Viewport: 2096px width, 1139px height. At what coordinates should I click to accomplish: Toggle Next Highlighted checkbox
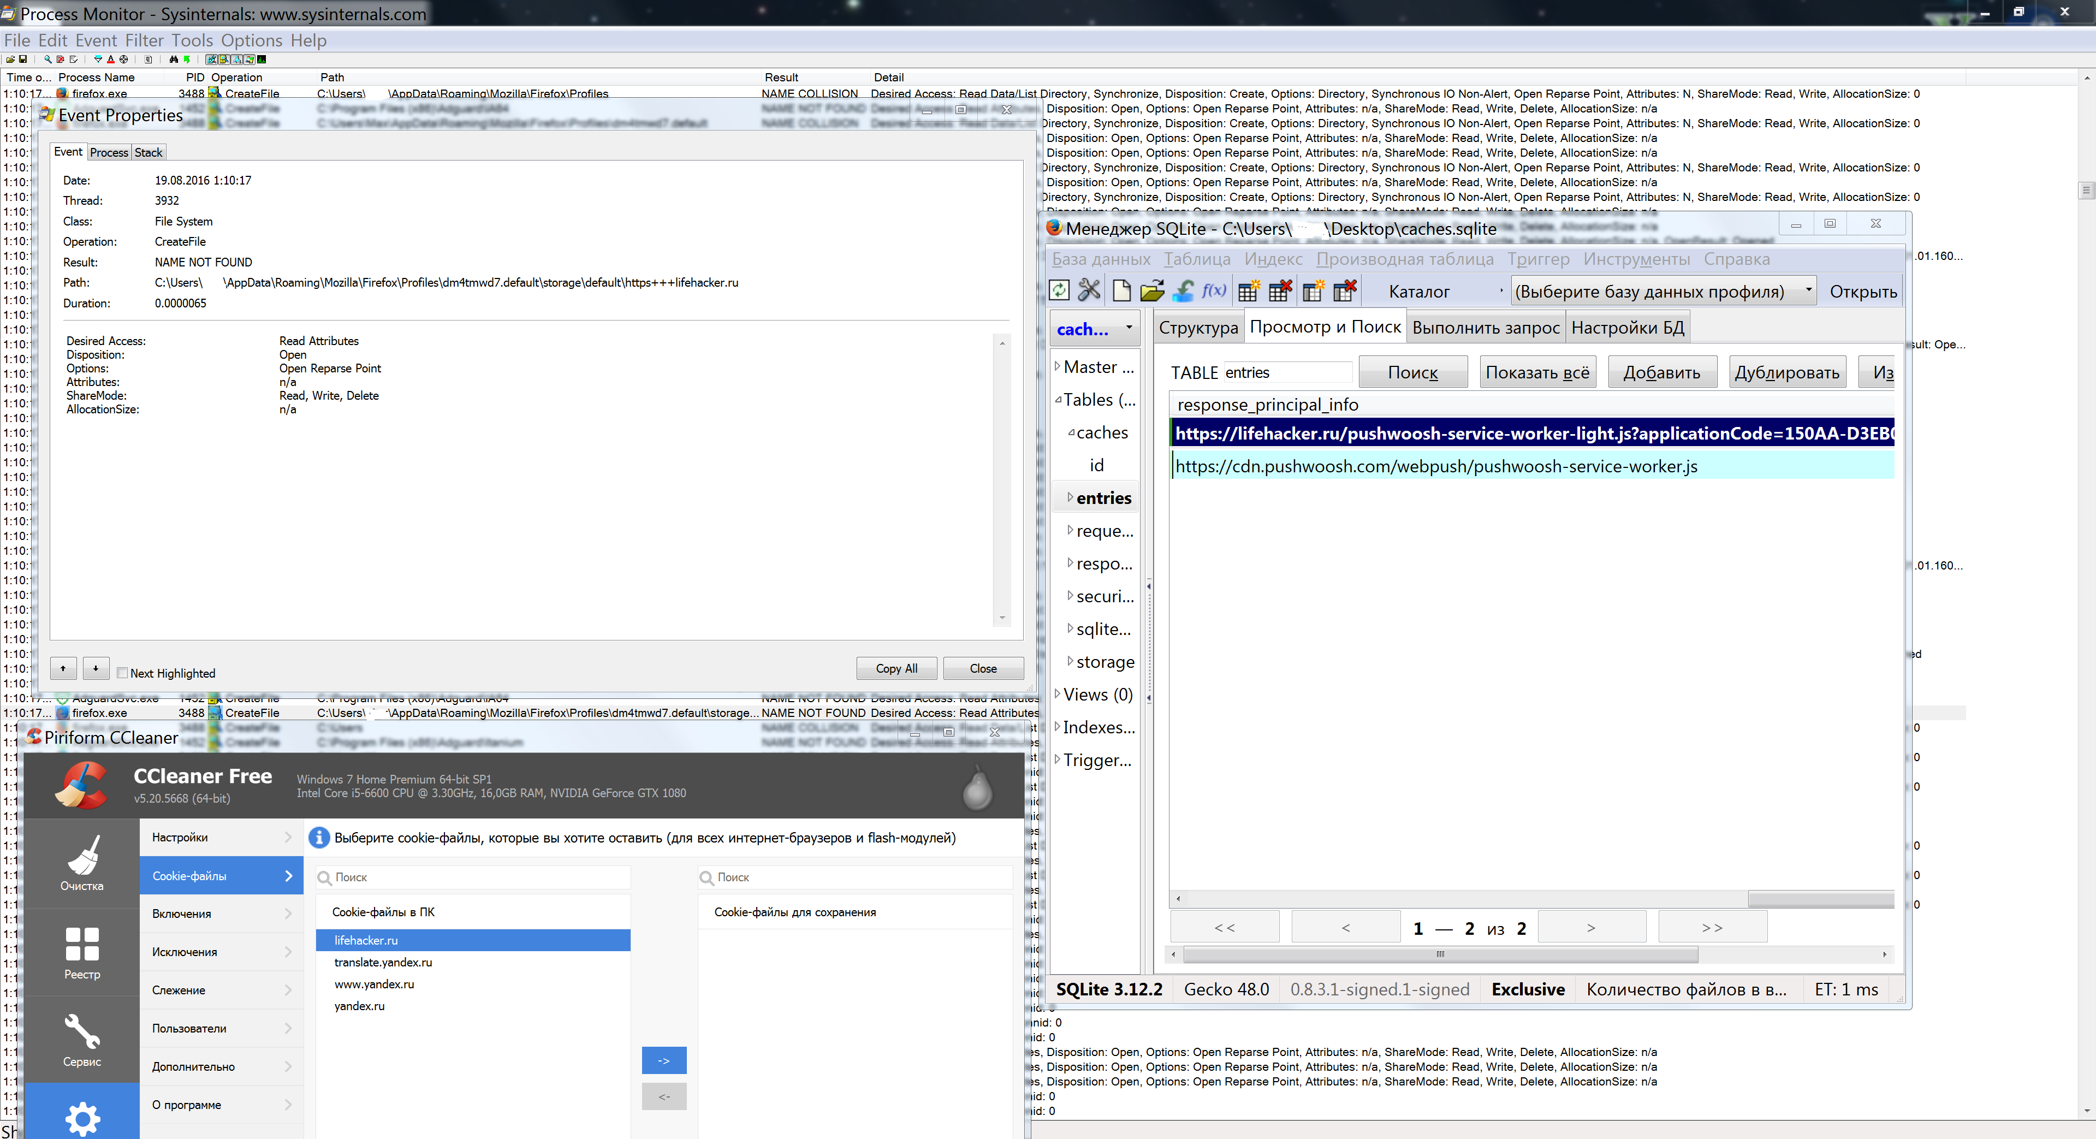tap(122, 673)
